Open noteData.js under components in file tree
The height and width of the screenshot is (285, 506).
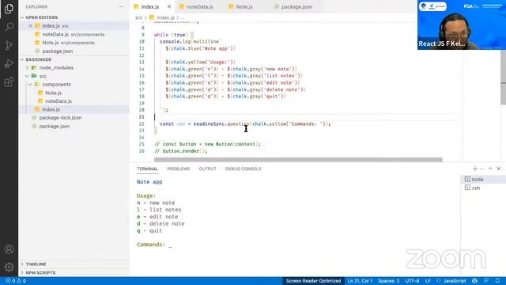click(59, 101)
